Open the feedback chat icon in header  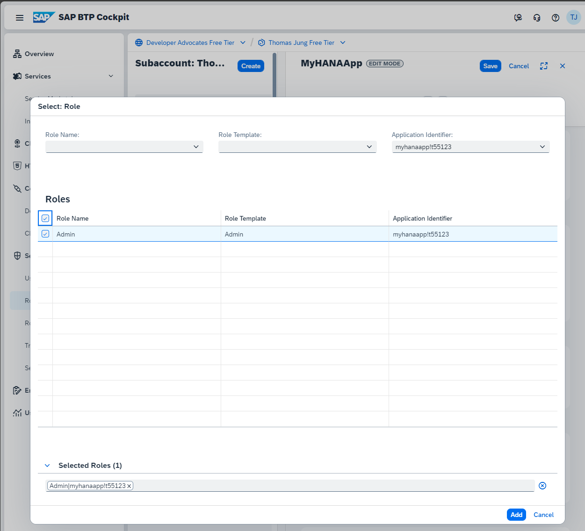(x=518, y=18)
